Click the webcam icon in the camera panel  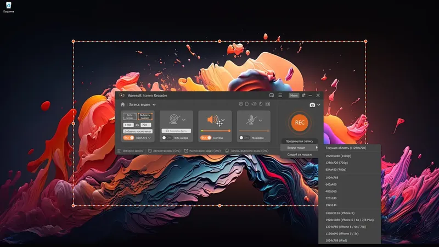[174, 119]
